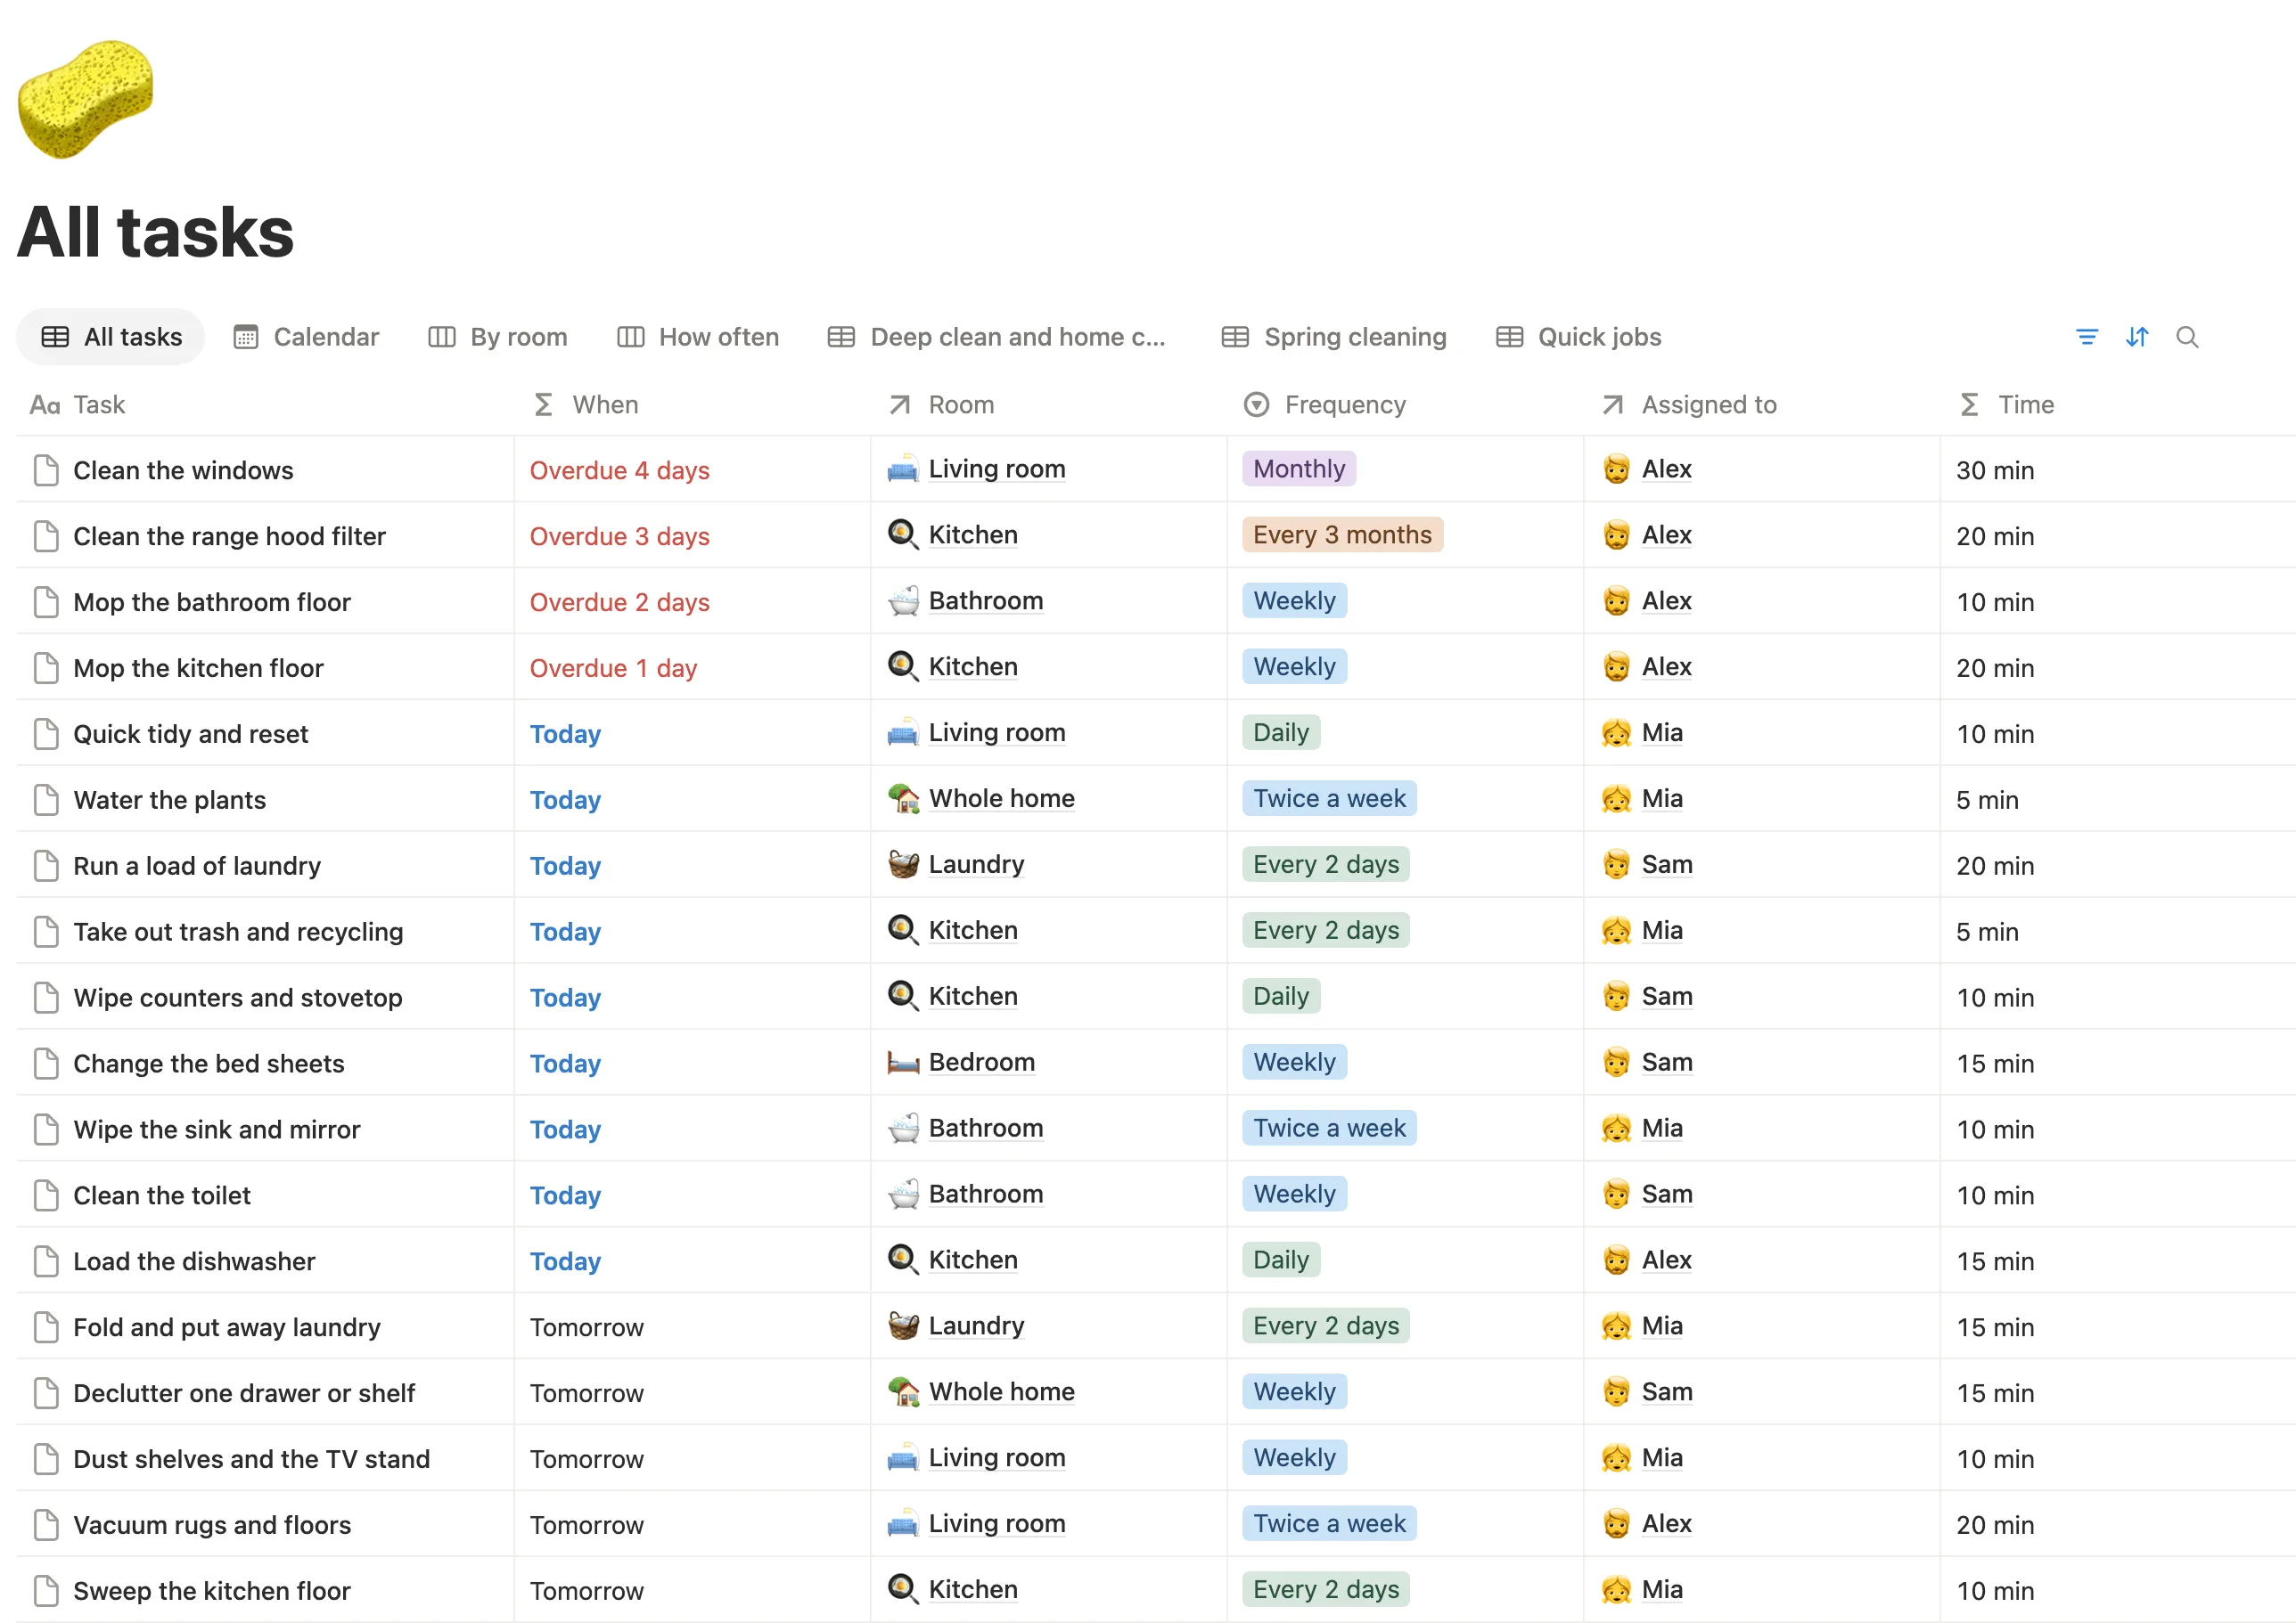Viewport: 2296px width, 1623px height.
Task: Open Kitchen link in Mop the kitchen floor row
Action: 973,666
